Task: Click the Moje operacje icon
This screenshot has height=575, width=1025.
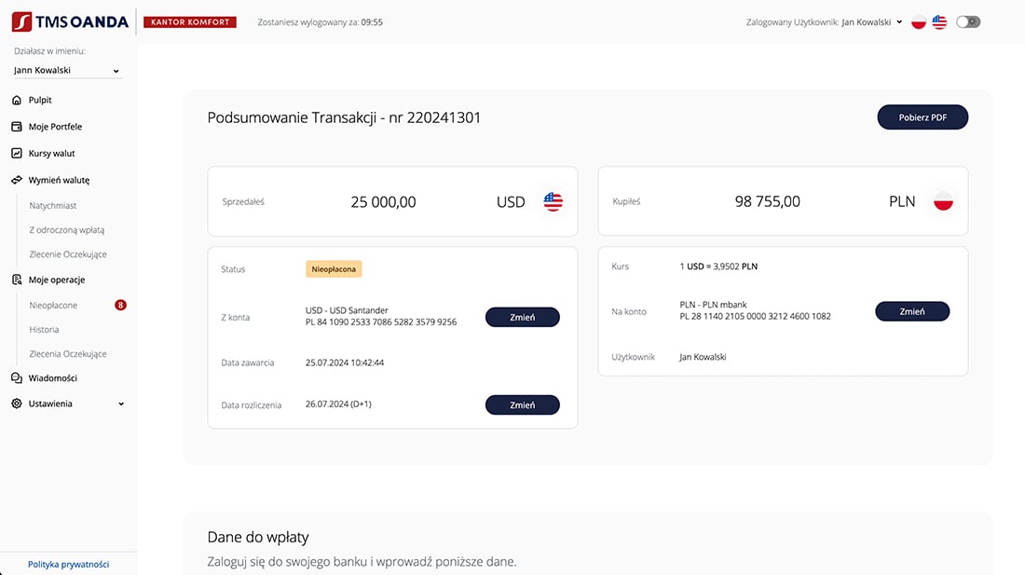Action: 17,280
